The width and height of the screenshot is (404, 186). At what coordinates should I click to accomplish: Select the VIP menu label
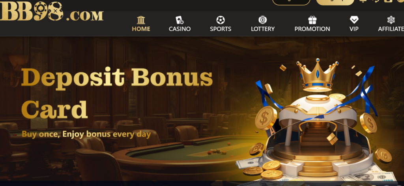click(354, 29)
